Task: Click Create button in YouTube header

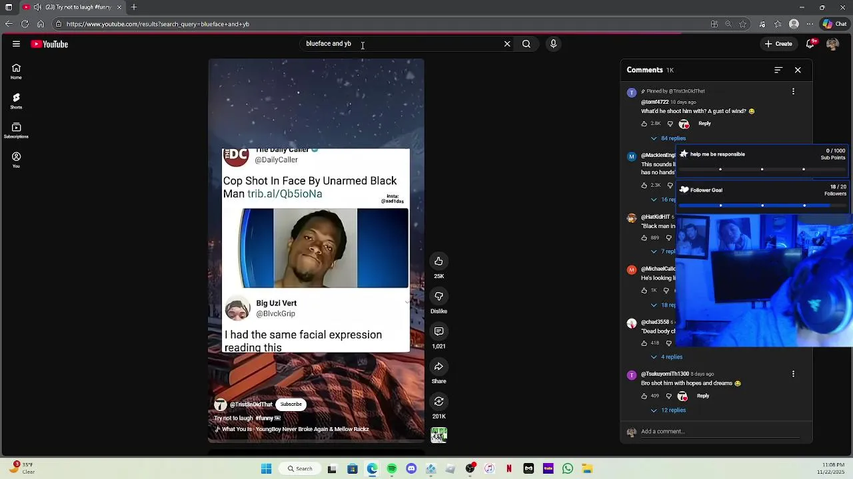Action: click(778, 44)
